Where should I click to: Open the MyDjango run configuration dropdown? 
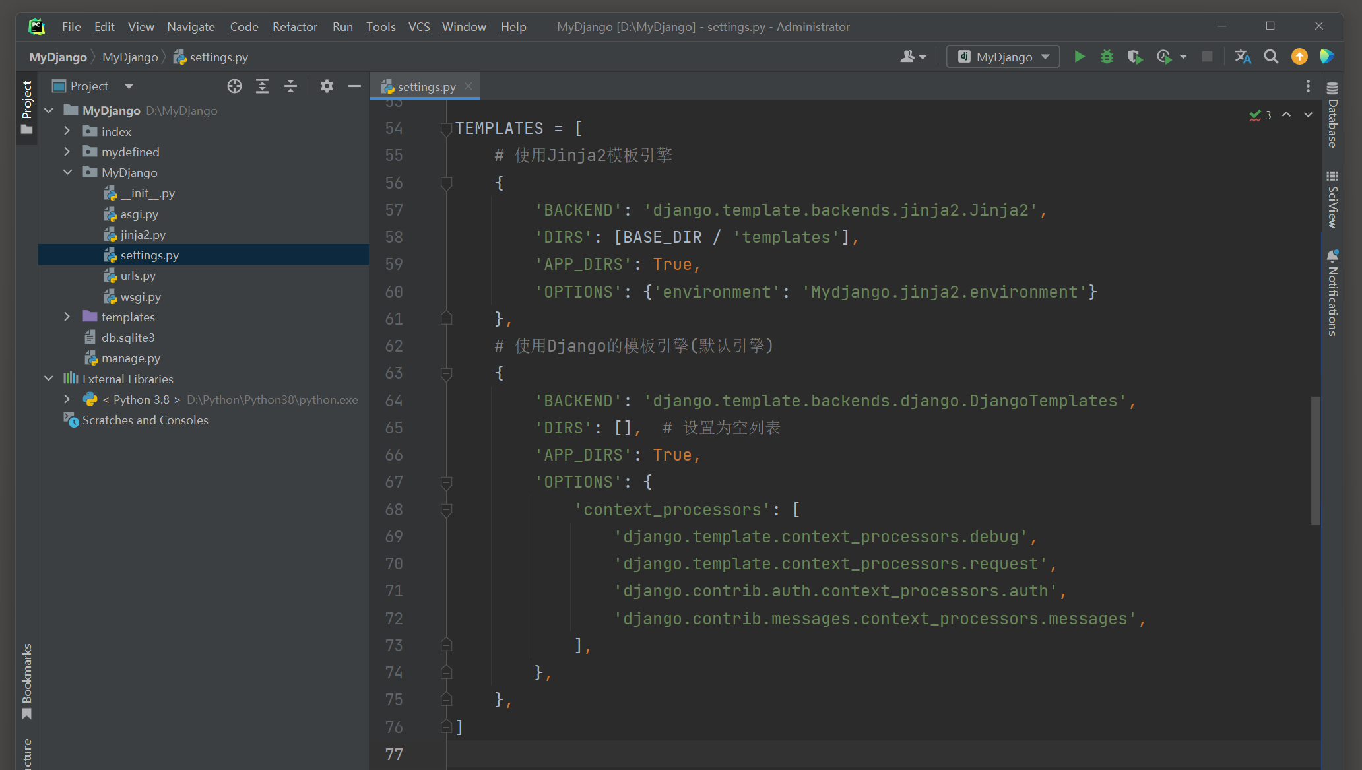click(1003, 57)
